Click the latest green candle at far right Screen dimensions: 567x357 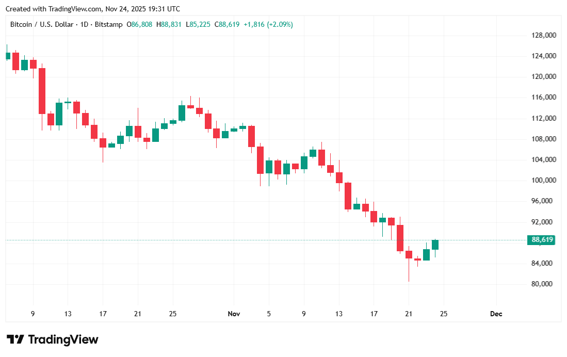(435, 245)
